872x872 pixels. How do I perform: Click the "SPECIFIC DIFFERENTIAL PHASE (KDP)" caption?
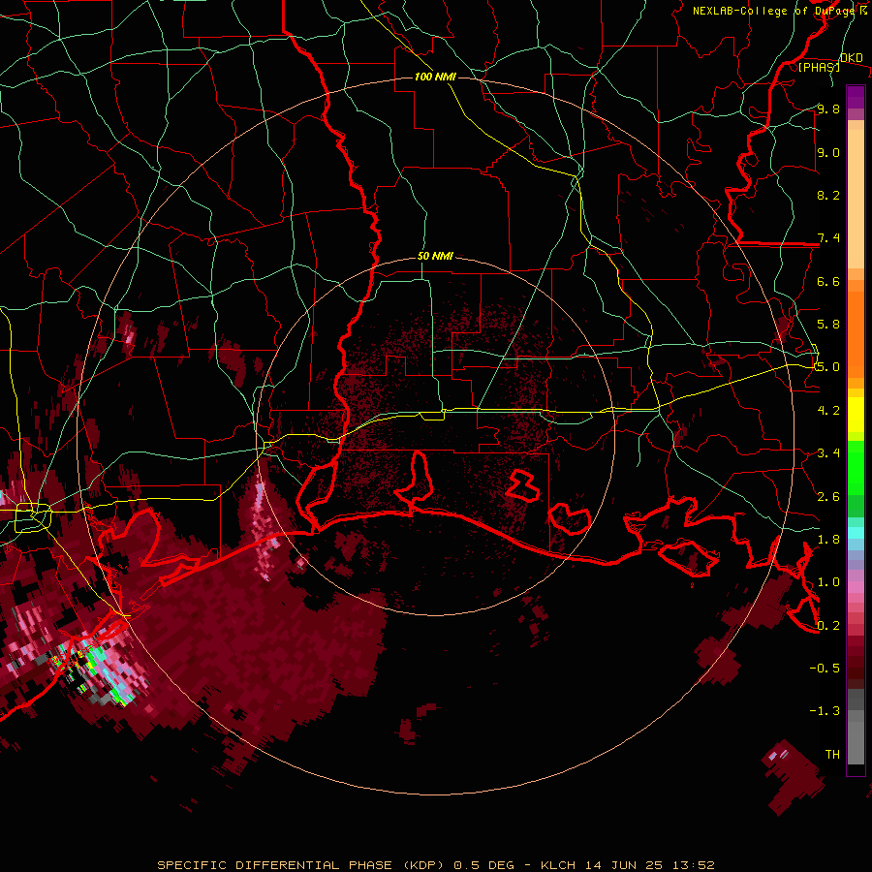[300, 865]
